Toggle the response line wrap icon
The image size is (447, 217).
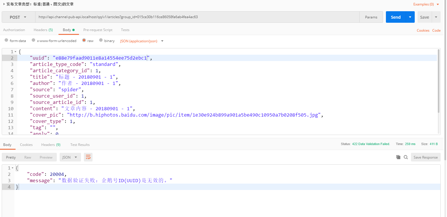[88, 157]
